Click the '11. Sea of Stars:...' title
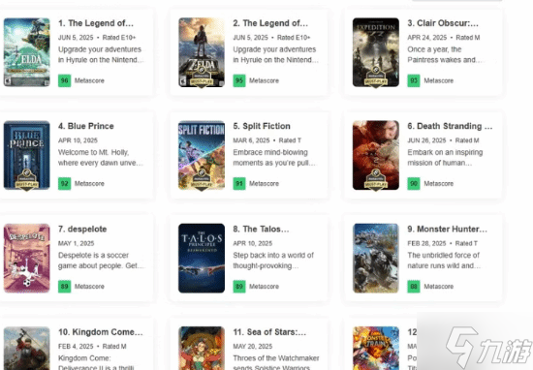533x370 pixels. pyautogui.click(x=269, y=332)
